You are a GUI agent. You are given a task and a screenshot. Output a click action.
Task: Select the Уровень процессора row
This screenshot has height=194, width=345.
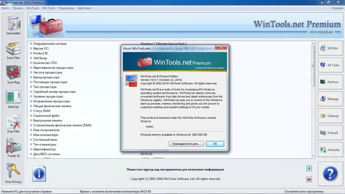pyautogui.click(x=170, y=96)
